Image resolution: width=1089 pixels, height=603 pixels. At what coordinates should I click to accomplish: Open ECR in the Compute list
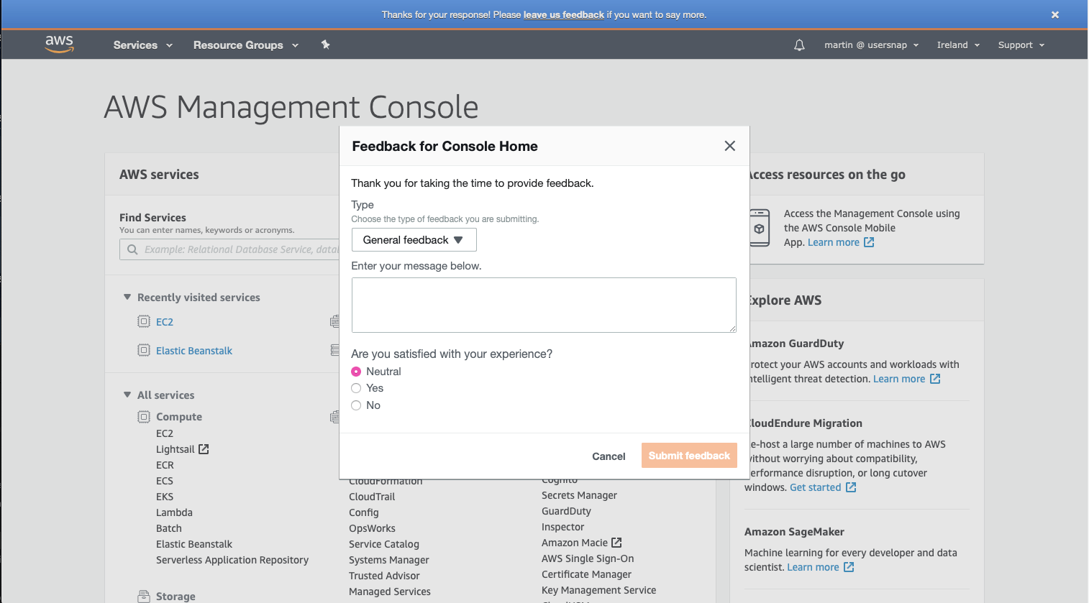pos(165,465)
